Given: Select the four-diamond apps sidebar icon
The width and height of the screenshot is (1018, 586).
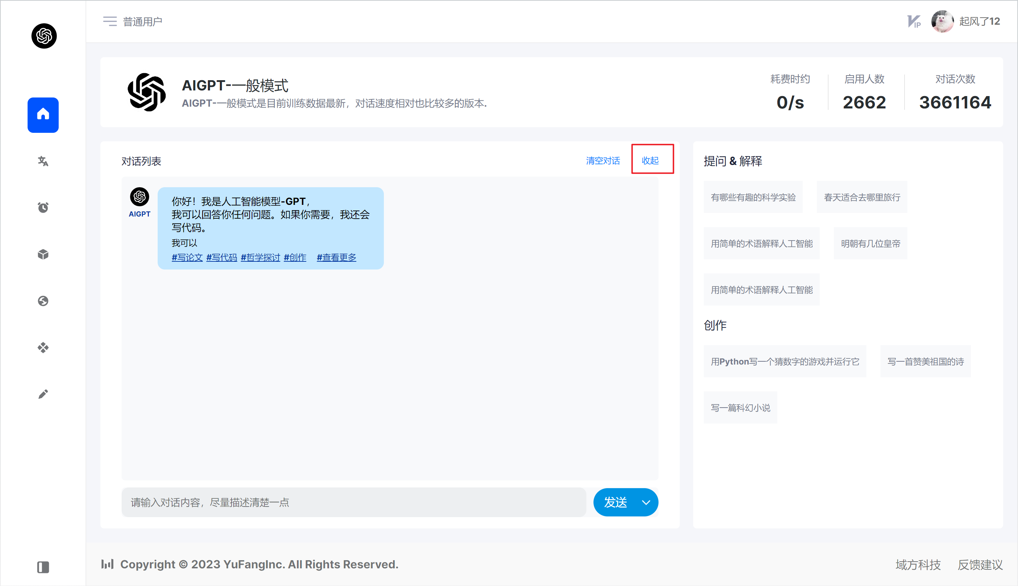Looking at the screenshot, I should [x=43, y=347].
